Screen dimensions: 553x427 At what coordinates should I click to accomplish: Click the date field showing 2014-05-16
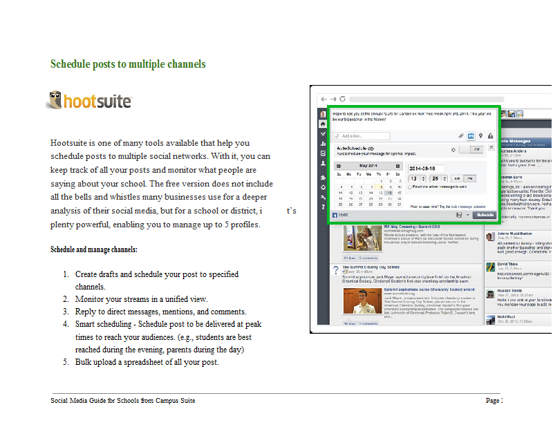426,169
